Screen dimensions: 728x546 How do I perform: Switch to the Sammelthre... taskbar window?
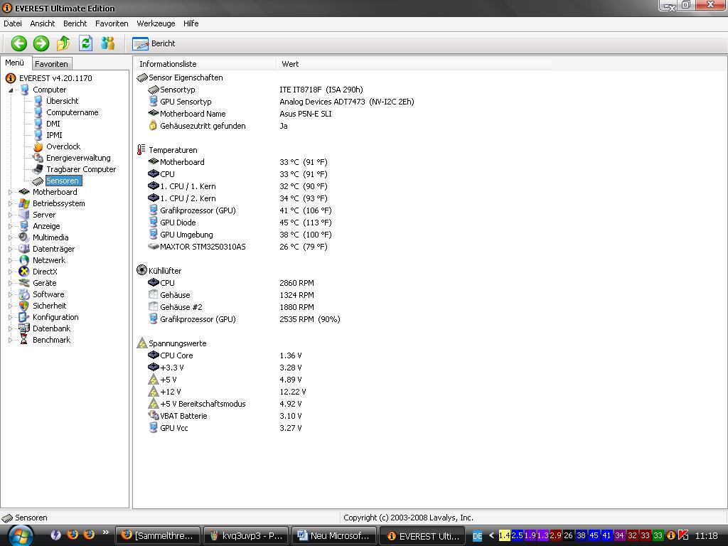[158, 535]
